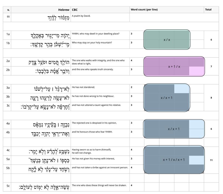The height and width of the screenshot is (194, 223).
Task: Click the "v." column header cell
Action: [x=8, y=10]
